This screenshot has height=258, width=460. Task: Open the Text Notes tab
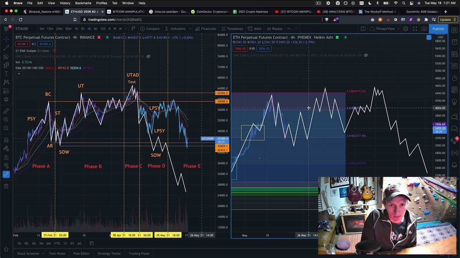(57, 254)
